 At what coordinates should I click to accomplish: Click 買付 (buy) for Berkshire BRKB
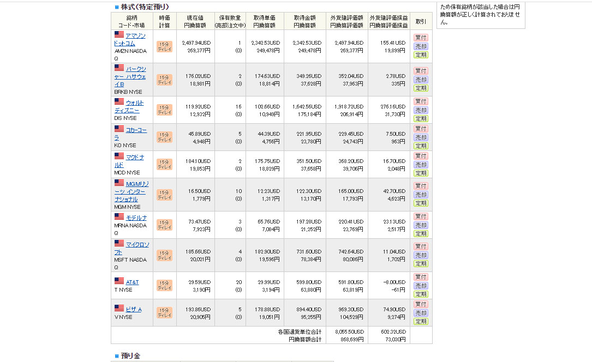[x=421, y=71]
